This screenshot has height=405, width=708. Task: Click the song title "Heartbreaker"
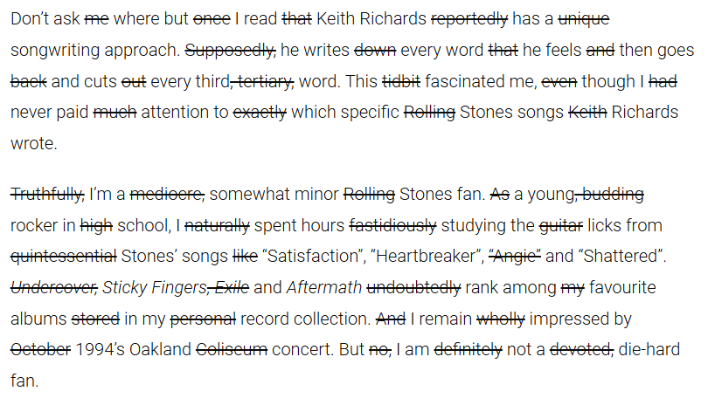[426, 256]
